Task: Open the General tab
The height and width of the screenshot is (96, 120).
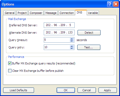Action: pyautogui.click(x=10, y=13)
